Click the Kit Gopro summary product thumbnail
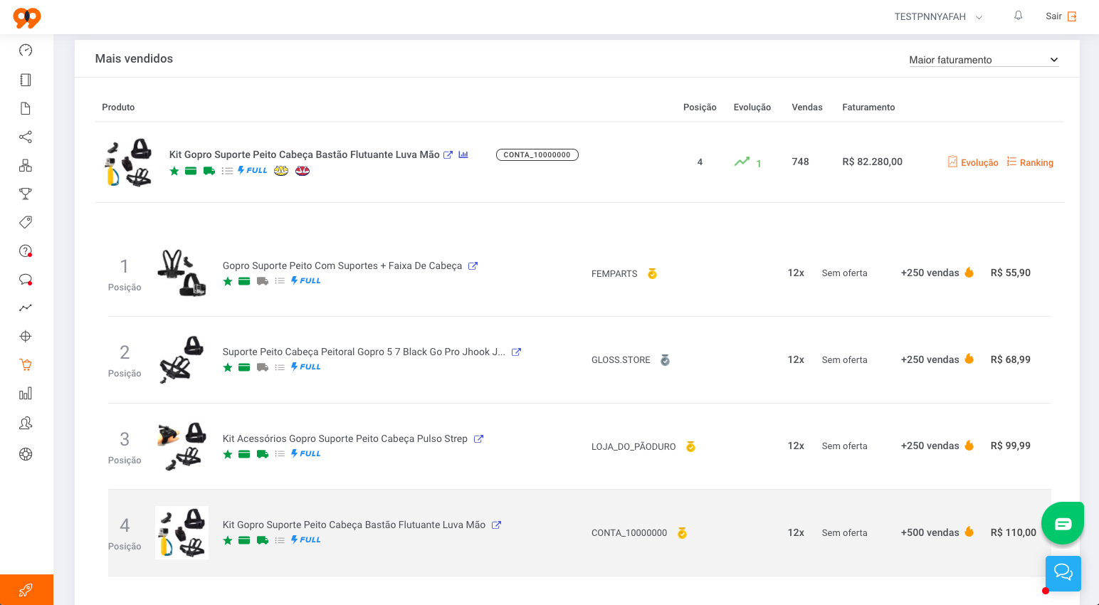Screen dimensions: 1099x605 point(129,162)
